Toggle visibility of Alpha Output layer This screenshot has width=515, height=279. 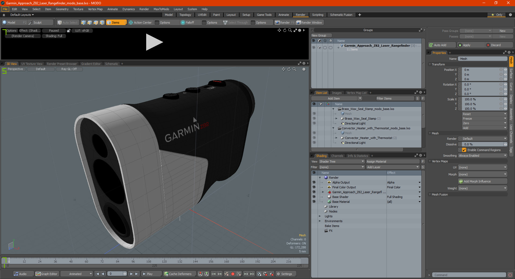(x=314, y=182)
